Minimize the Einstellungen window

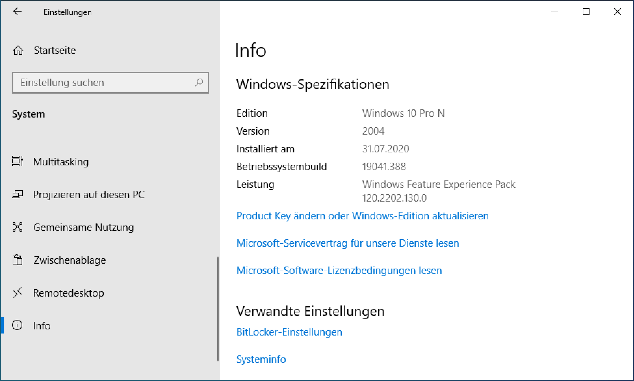click(x=555, y=12)
